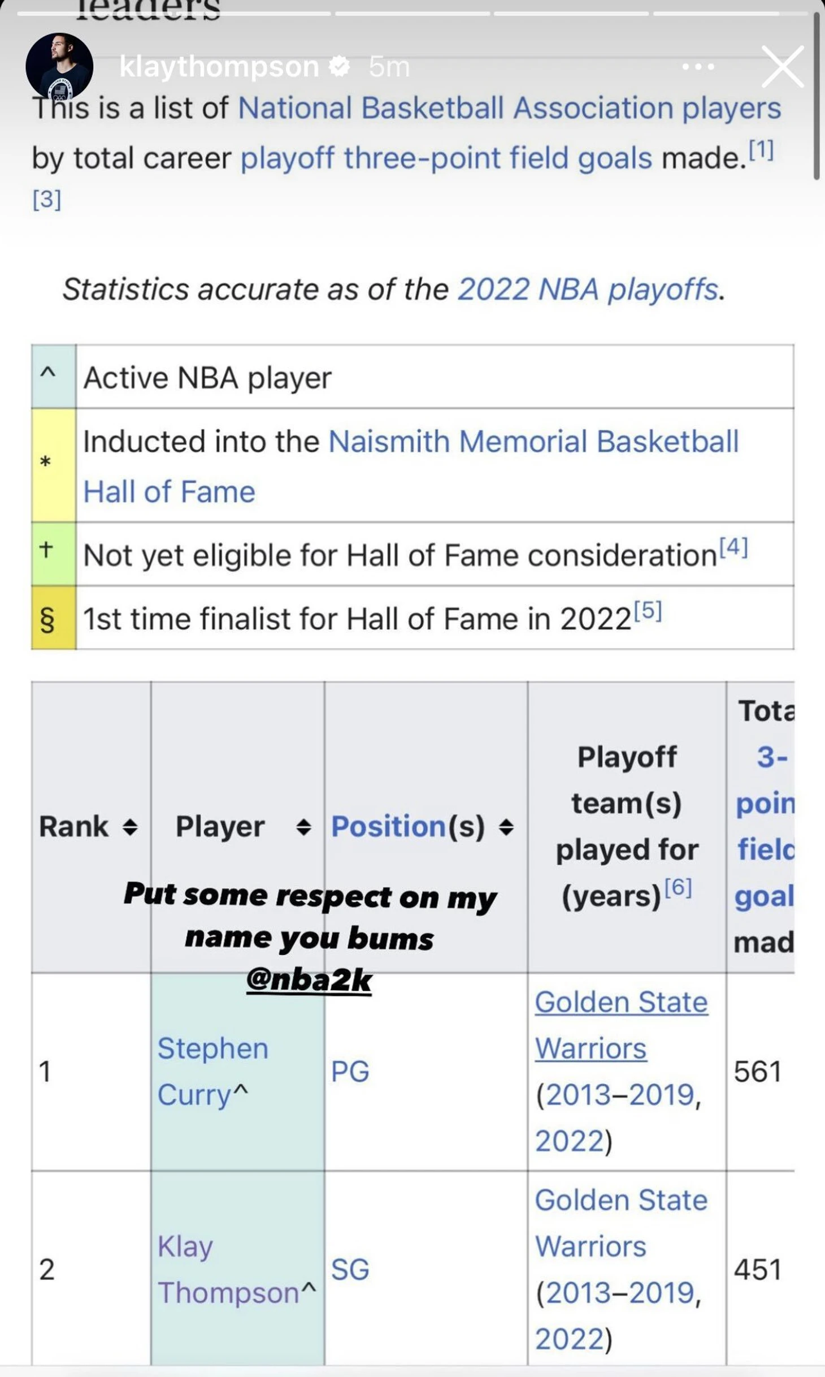
Task: Sort table by the Rank column arrows
Action: (130, 827)
